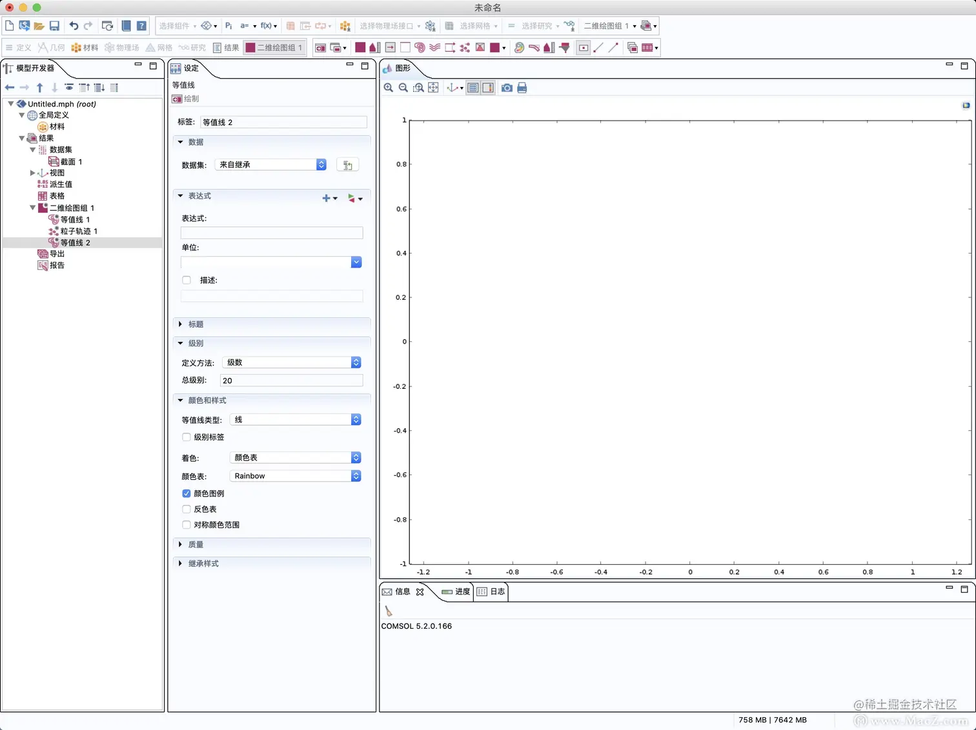
Task: Go to previous node with back arrow
Action: [9, 88]
